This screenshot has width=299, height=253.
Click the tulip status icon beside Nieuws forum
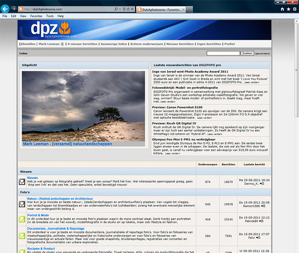coord(22,182)
